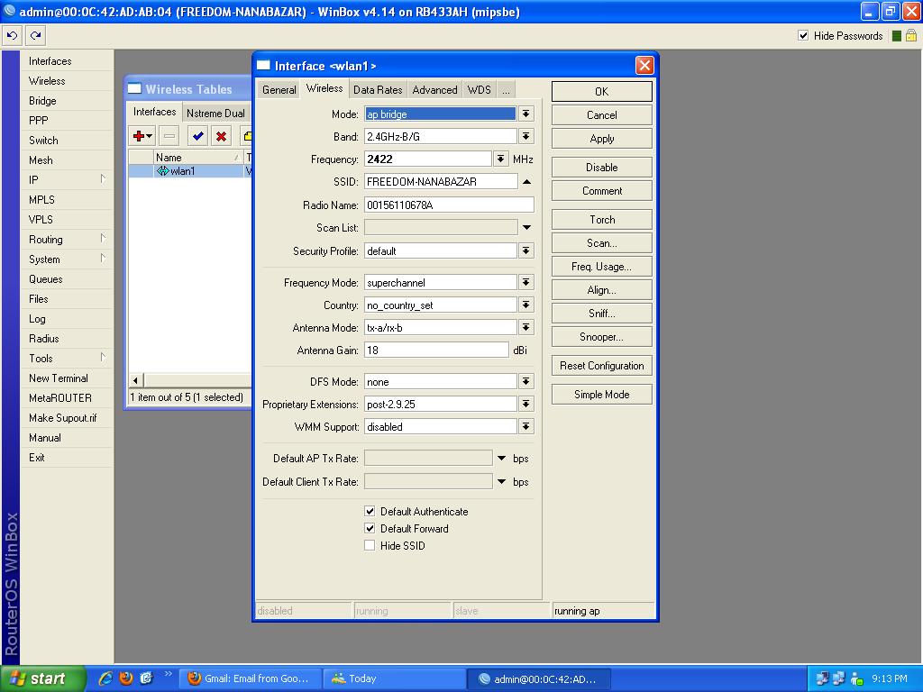Click the Radio Name input field
The height and width of the screenshot is (692, 923).
point(449,205)
